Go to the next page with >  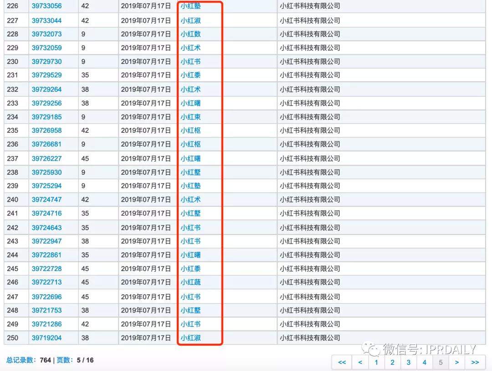pyautogui.click(x=457, y=362)
